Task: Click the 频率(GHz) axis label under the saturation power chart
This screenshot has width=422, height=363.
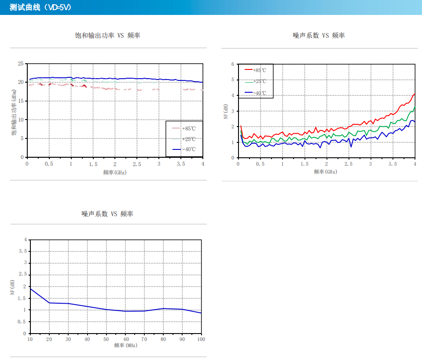Action: point(115,173)
